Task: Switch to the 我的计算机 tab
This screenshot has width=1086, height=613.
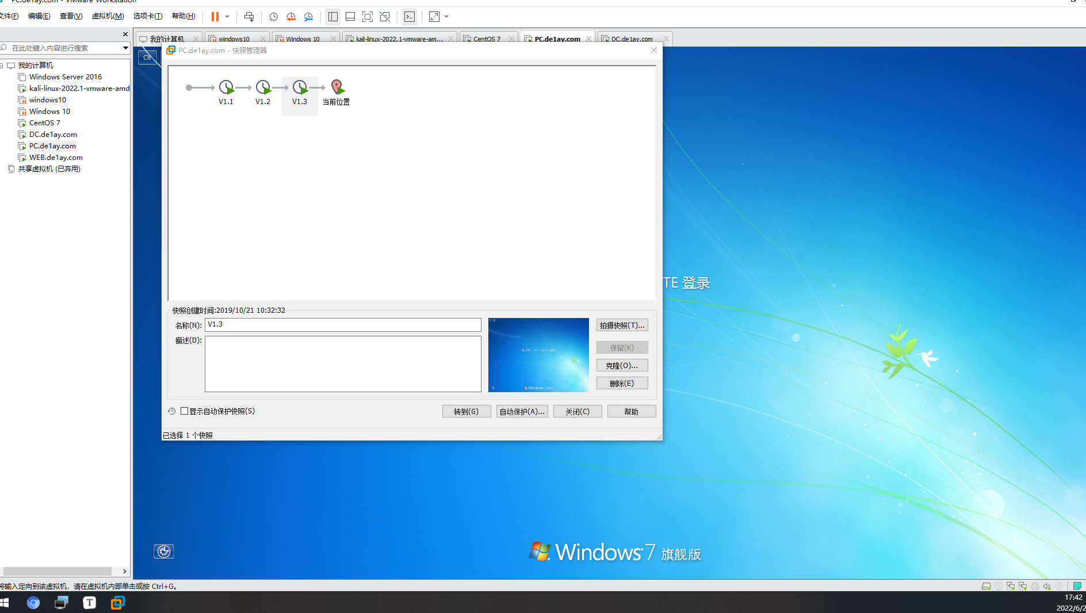Action: click(167, 39)
